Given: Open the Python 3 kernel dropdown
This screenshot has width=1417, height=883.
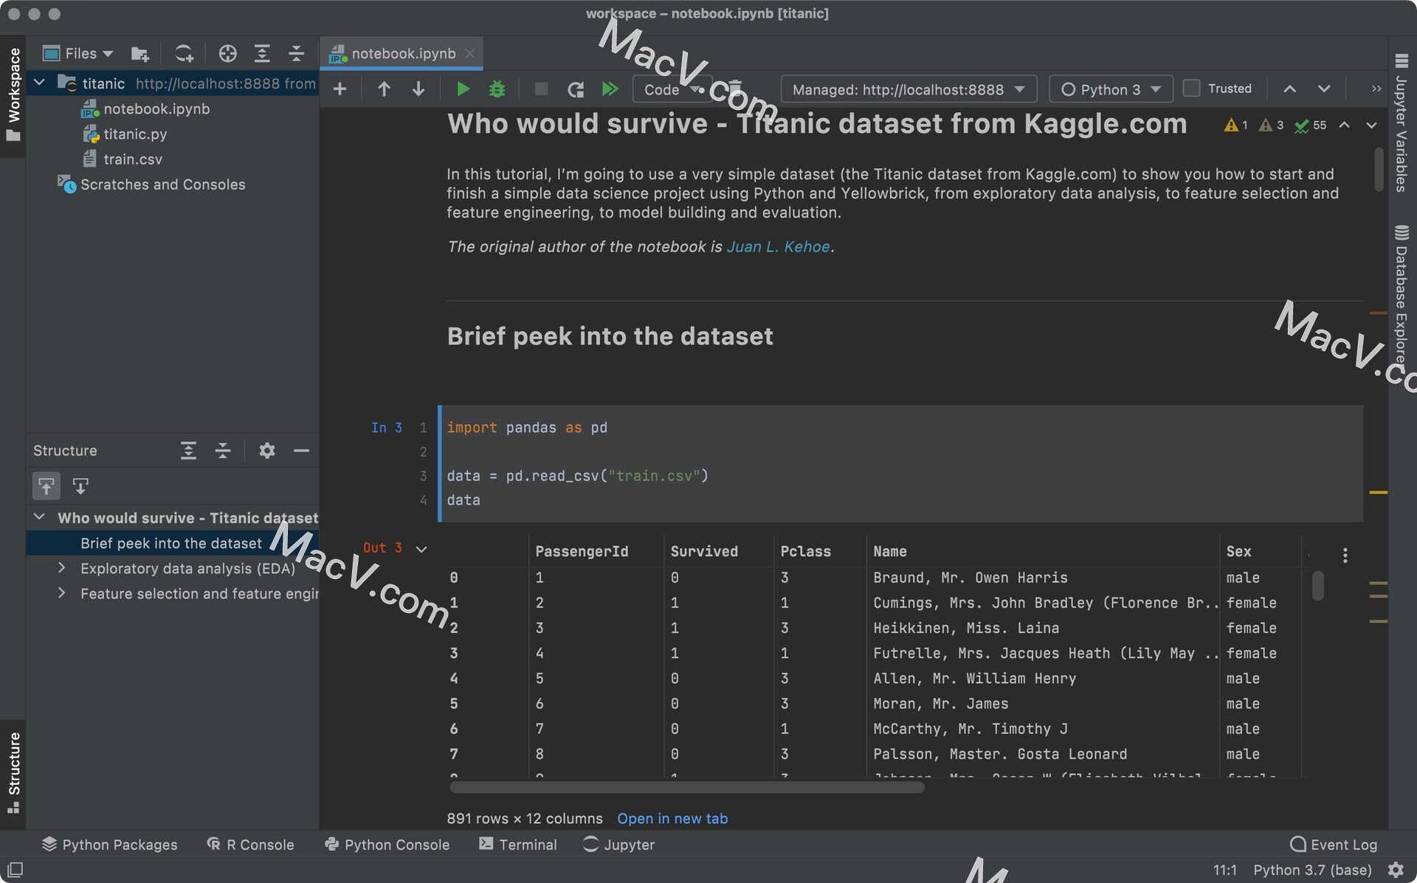Looking at the screenshot, I should (x=1110, y=89).
